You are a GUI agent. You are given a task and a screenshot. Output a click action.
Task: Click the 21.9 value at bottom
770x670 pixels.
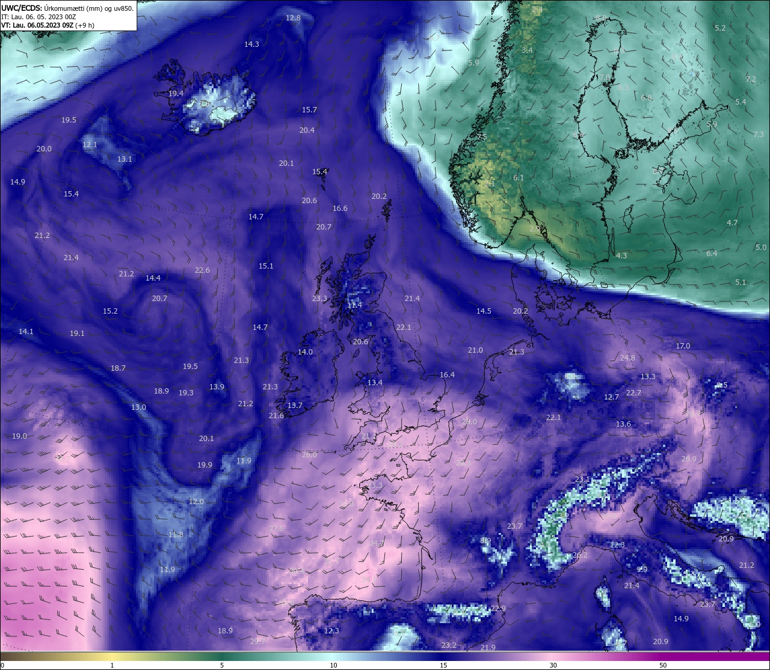click(488, 648)
